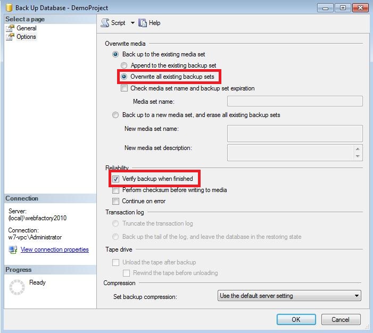Click the connection properties icon
The image size is (373, 333).
[13, 249]
